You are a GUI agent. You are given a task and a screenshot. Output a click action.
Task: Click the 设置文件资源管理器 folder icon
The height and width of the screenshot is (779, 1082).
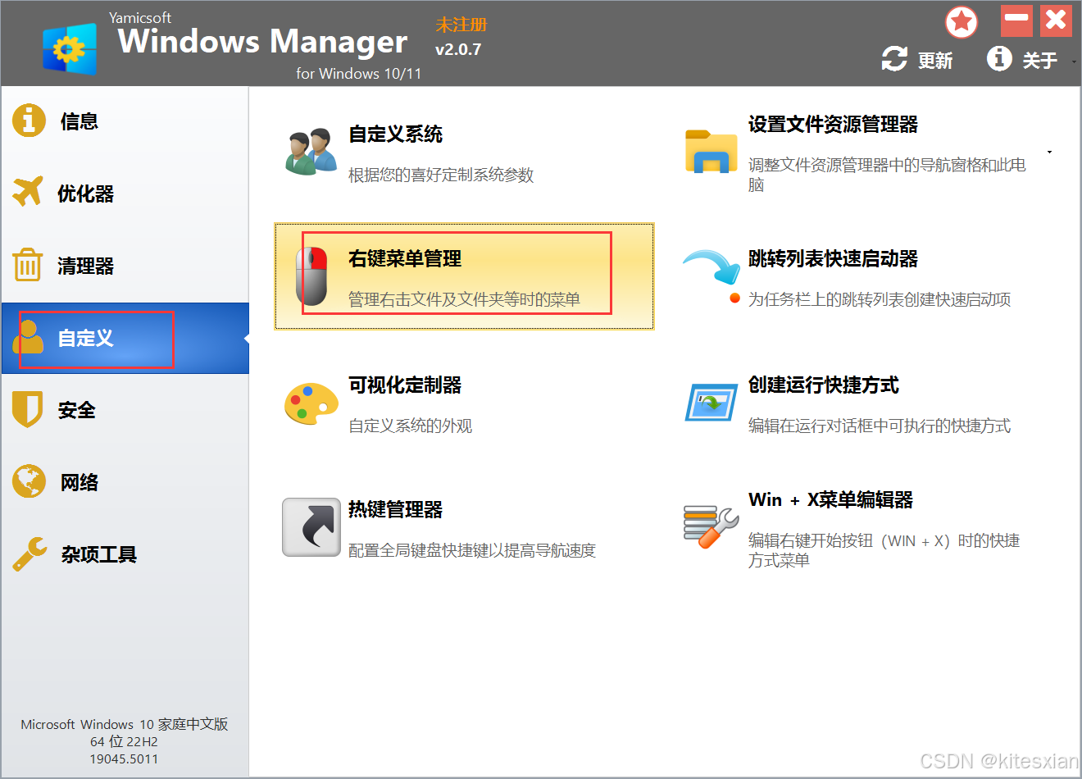(x=711, y=152)
